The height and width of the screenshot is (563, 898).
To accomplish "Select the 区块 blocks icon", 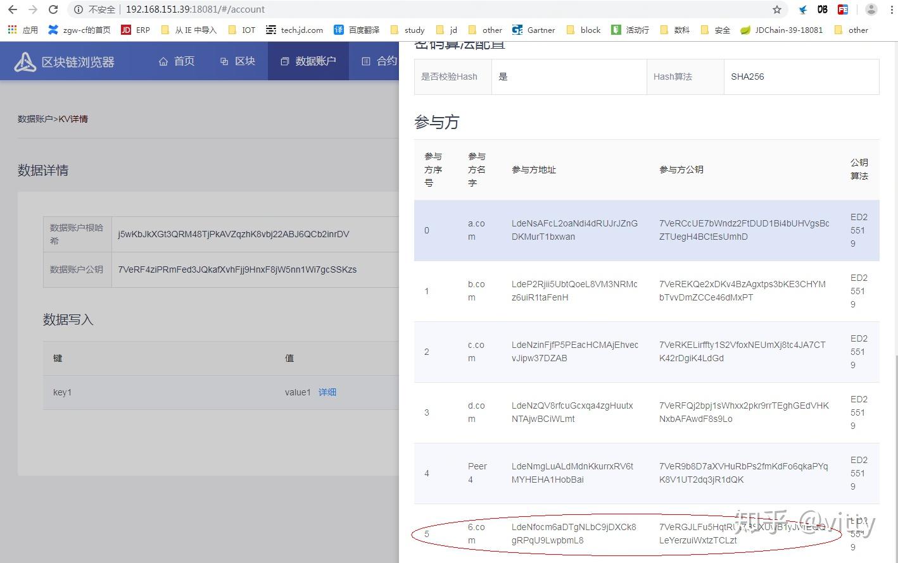I will click(224, 61).
